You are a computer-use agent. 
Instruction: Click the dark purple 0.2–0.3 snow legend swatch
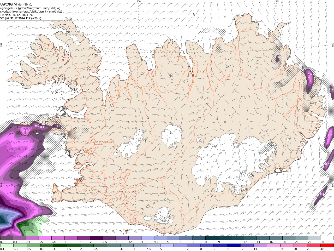[x=7, y=238]
